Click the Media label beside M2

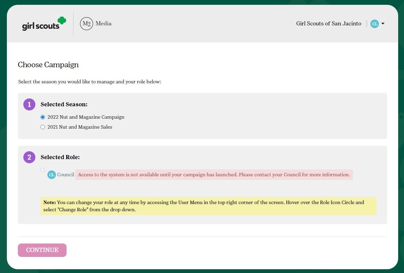(104, 23)
